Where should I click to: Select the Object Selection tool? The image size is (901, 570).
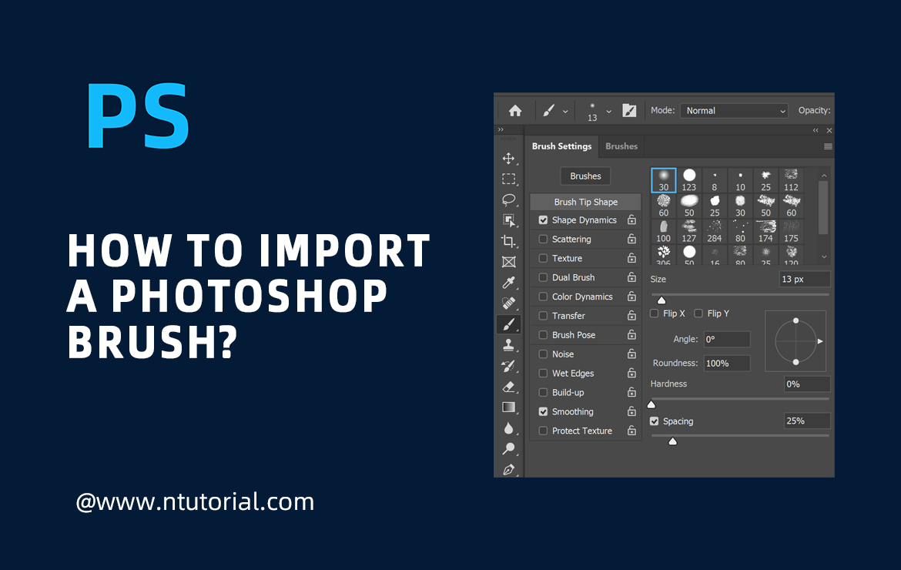tap(508, 220)
